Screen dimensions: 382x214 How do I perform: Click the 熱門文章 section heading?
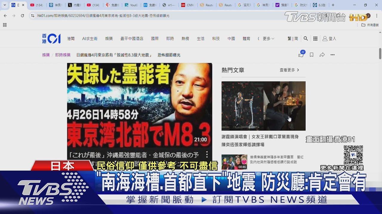click(233, 70)
